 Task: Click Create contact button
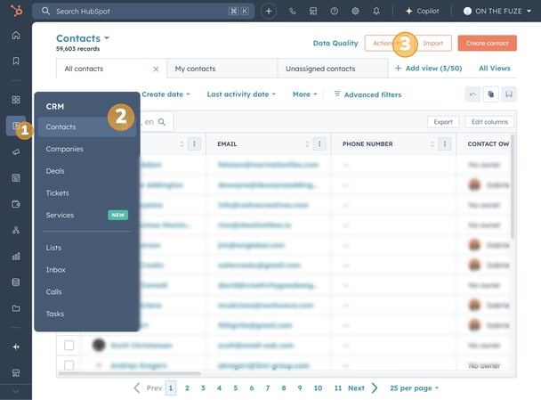click(x=488, y=43)
